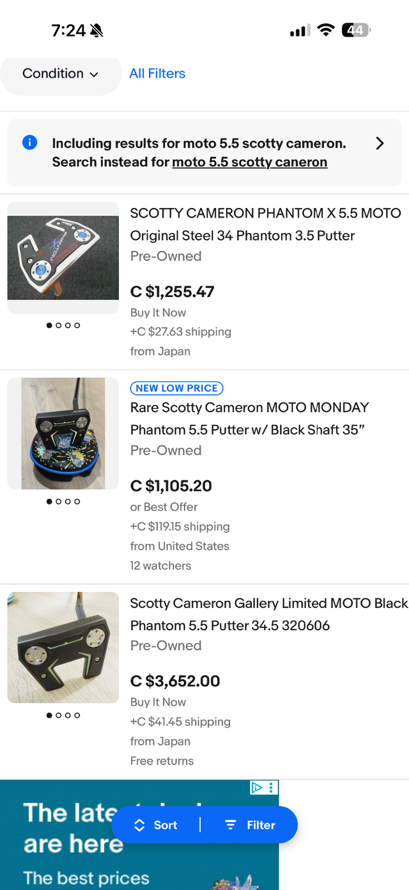Search instead for moto 5.5 scotty caneron

[249, 162]
